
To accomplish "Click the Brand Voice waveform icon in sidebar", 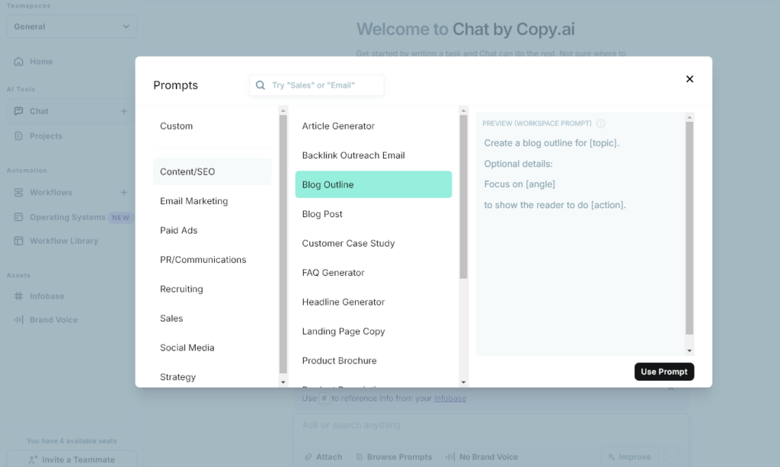I will 19,320.
